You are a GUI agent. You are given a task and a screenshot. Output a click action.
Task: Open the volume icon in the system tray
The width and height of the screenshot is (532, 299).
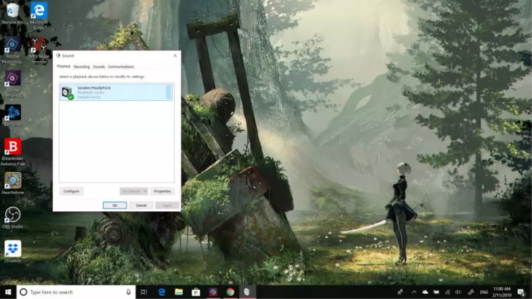tap(459, 292)
